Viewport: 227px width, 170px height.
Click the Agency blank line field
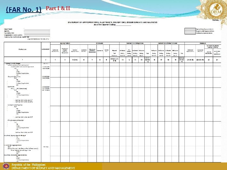click(x=37, y=31)
